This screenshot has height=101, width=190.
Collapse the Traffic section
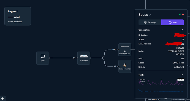pyautogui.click(x=182, y=75)
